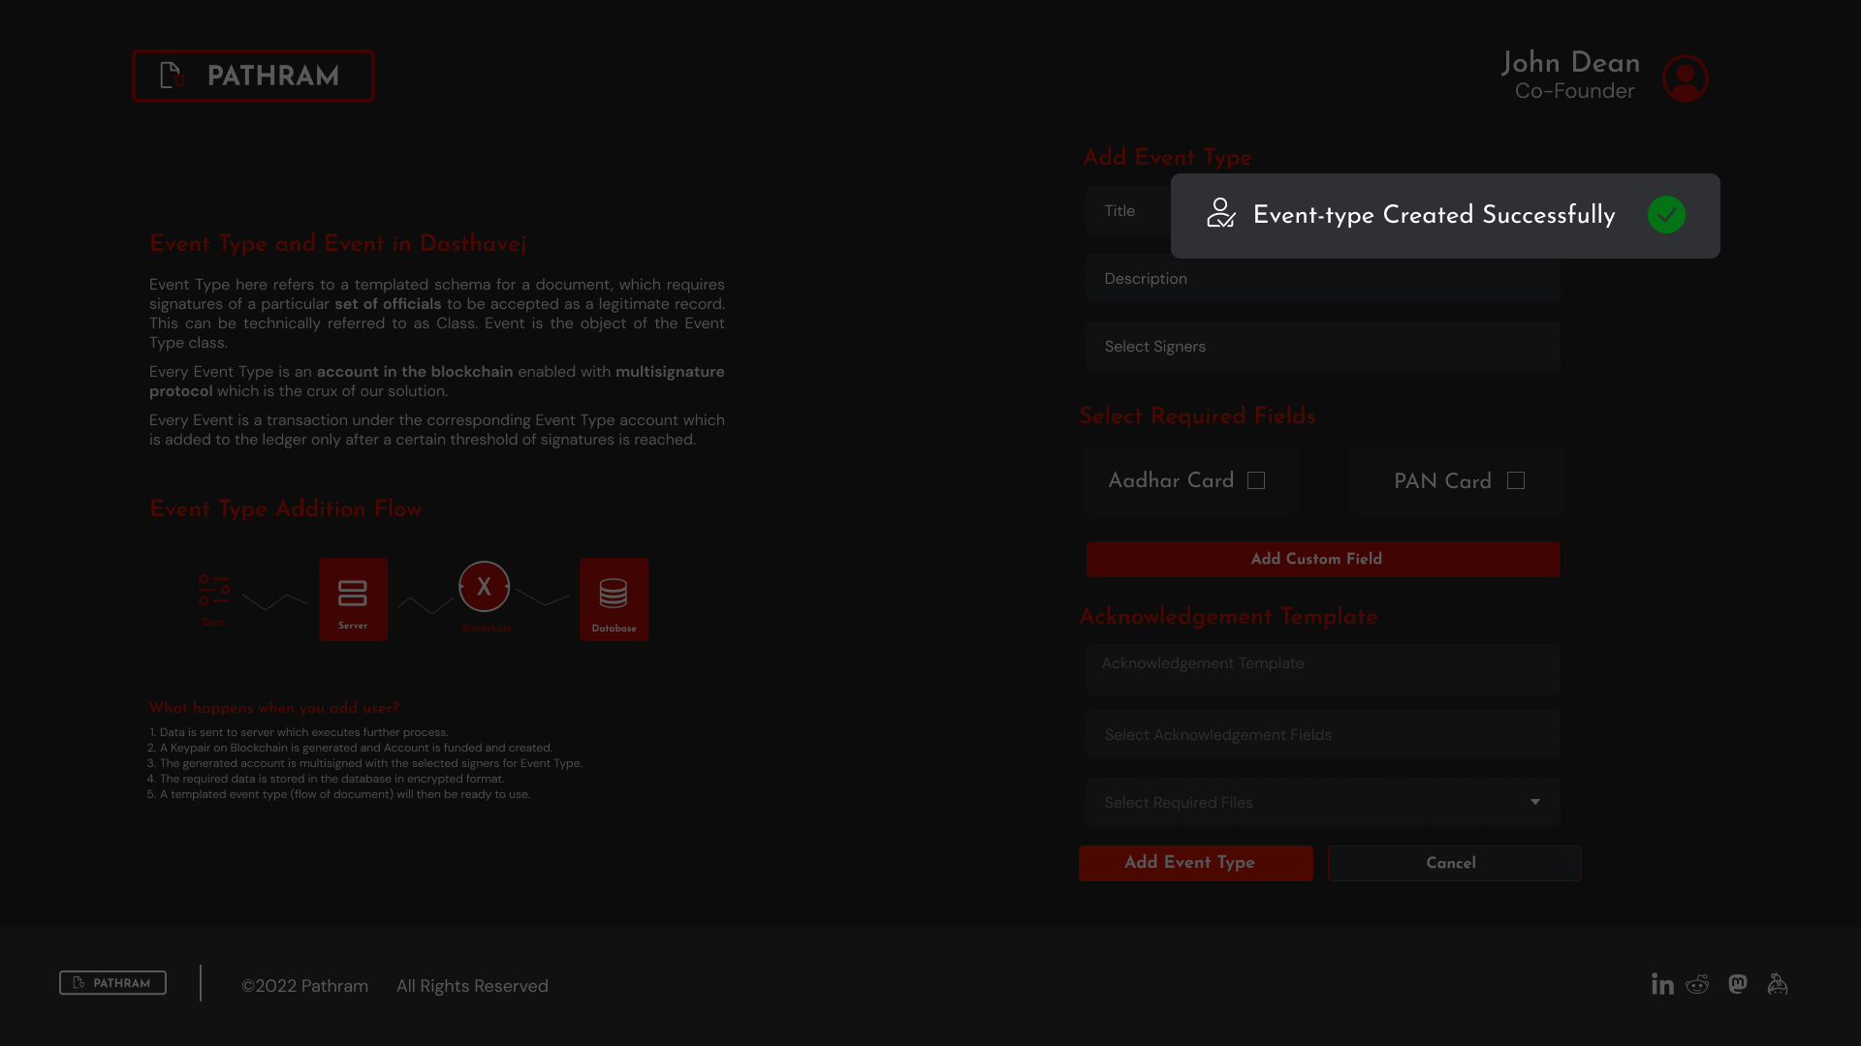Check the PAN Card checkbox
Image resolution: width=1861 pixels, height=1046 pixels.
[1516, 480]
